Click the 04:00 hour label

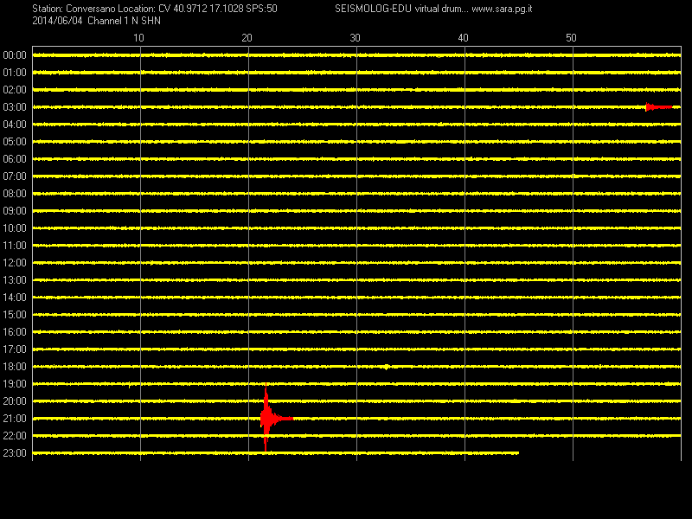tap(15, 125)
